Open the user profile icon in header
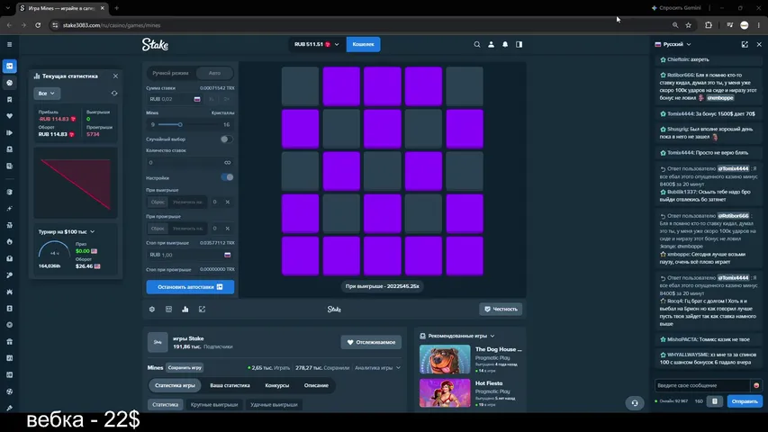Screen dimensions: 768x432 [x=491, y=45]
